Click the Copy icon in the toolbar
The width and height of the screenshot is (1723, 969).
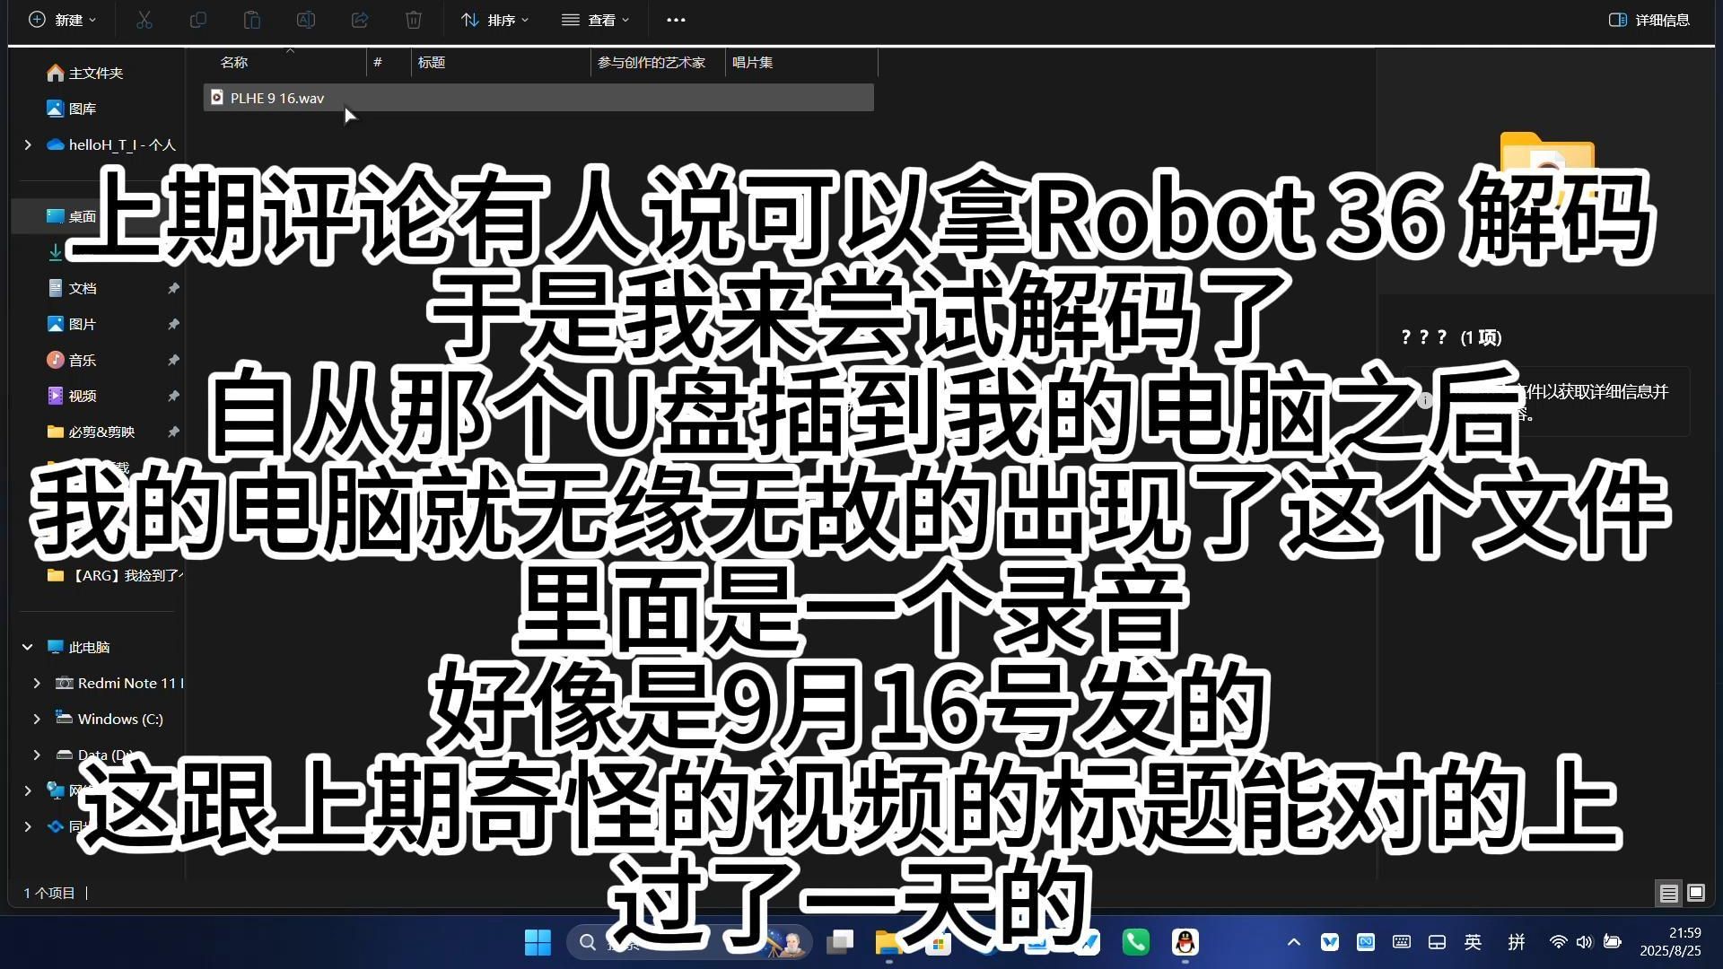click(198, 20)
